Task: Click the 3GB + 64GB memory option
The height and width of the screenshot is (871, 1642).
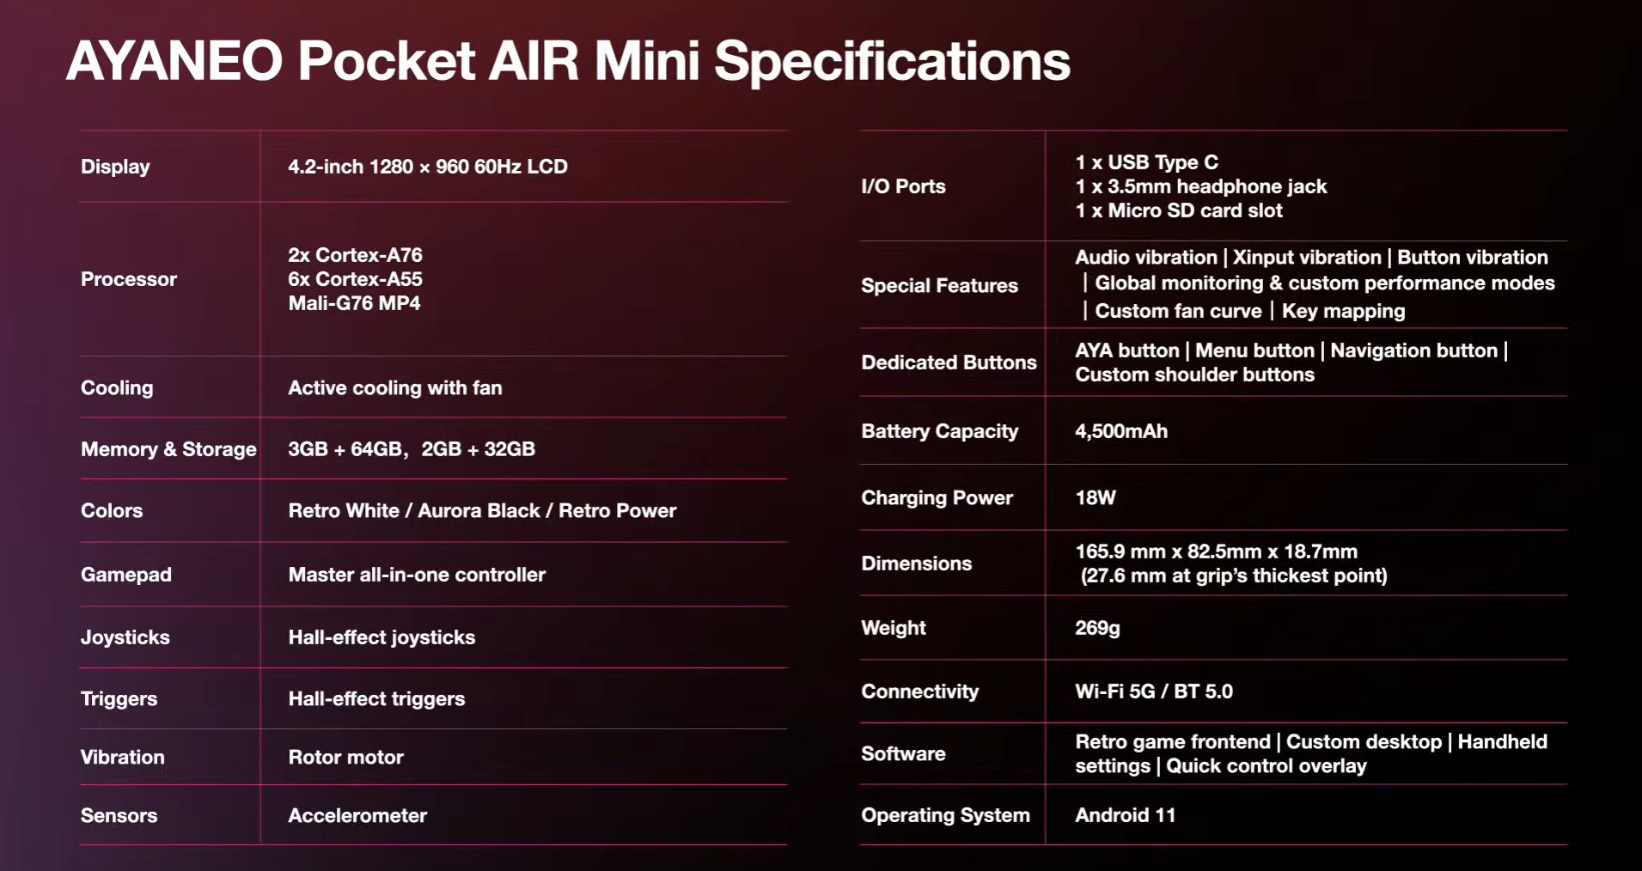Action: click(345, 449)
